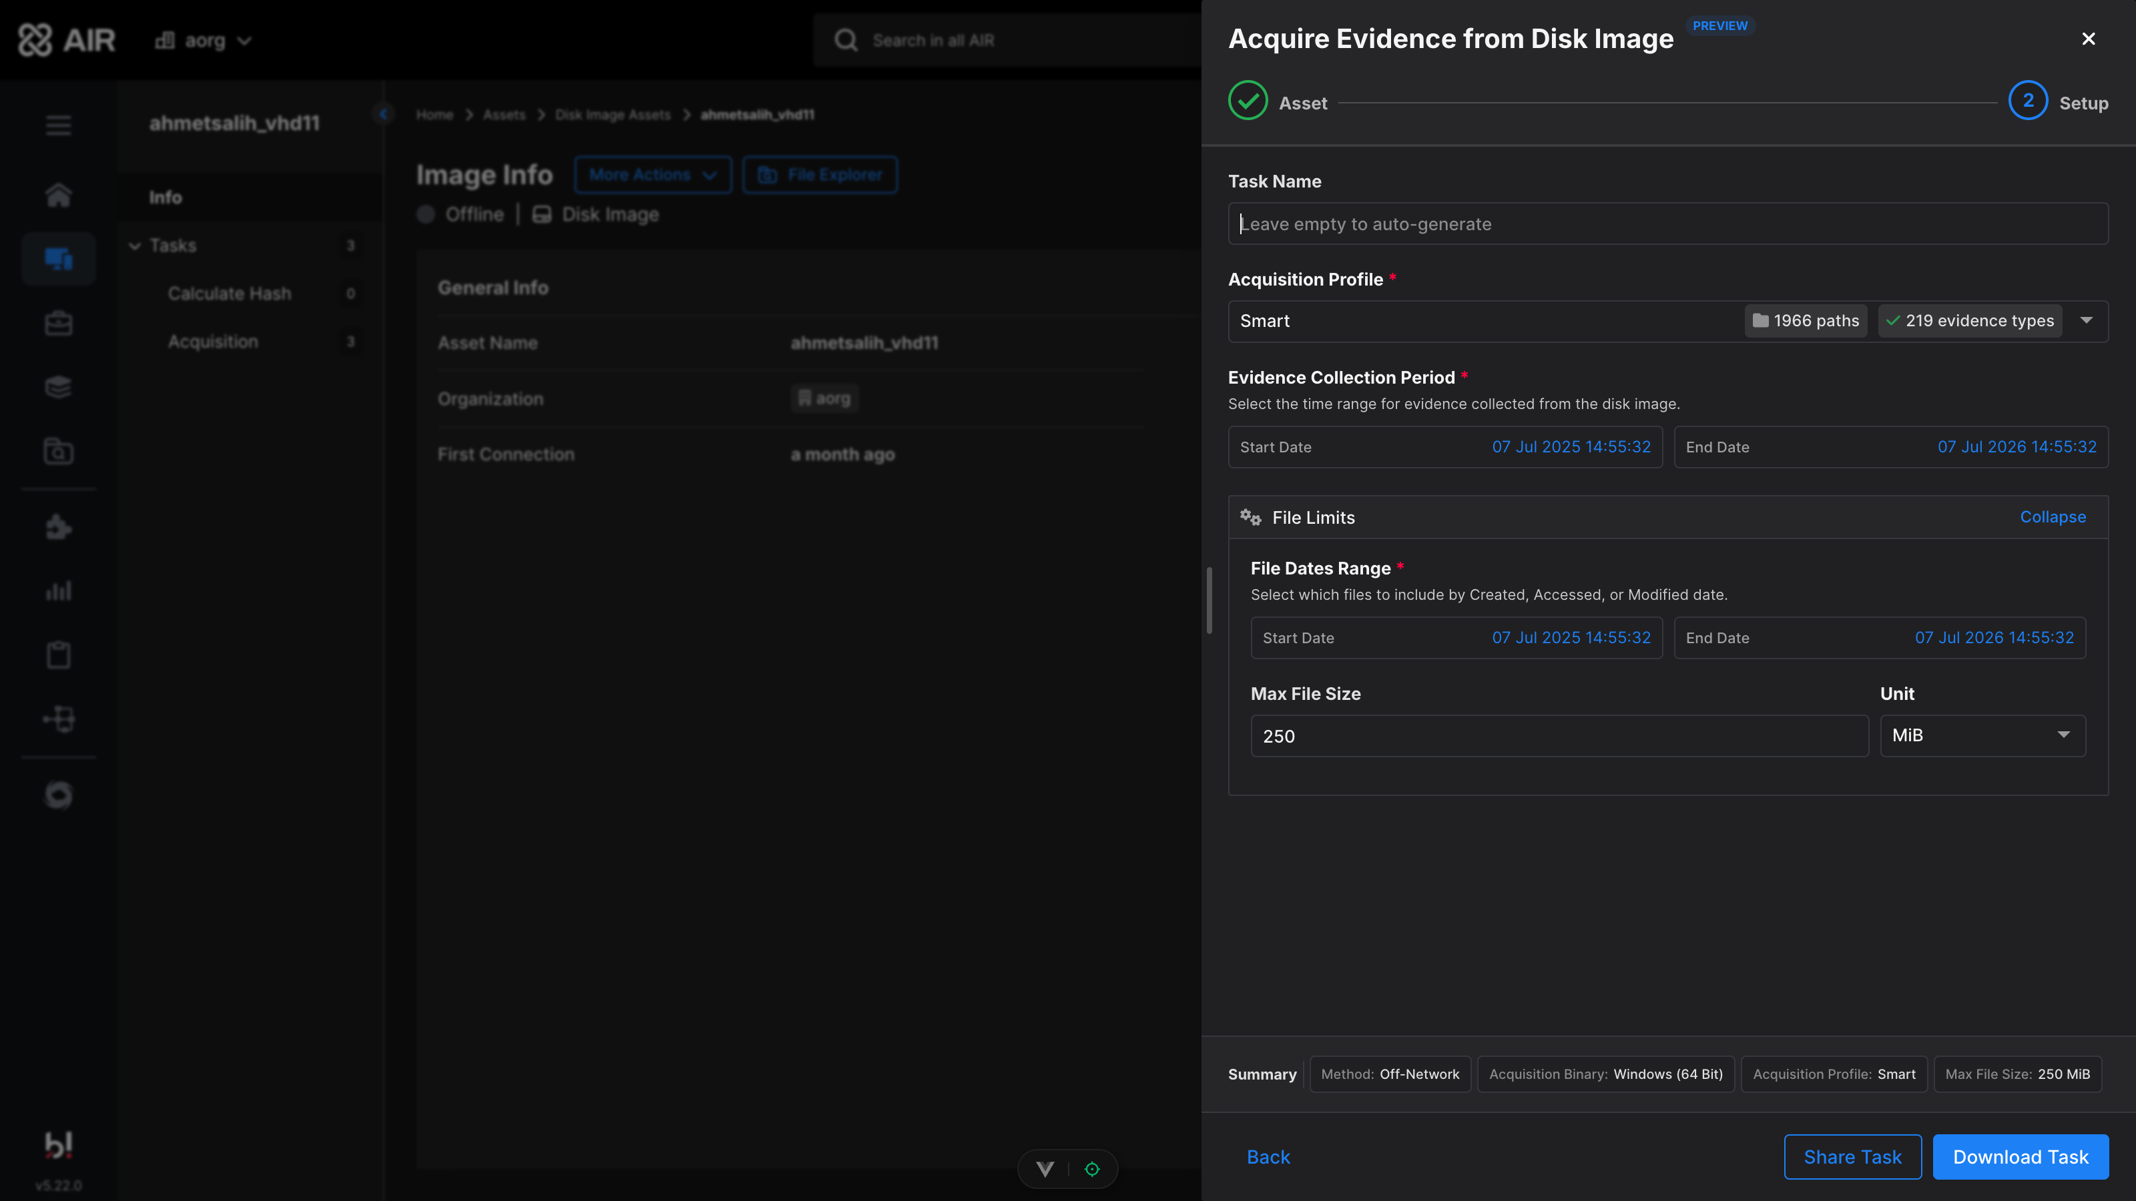Image resolution: width=2136 pixels, height=1201 pixels.
Task: Click Download Task button
Action: (2021, 1157)
